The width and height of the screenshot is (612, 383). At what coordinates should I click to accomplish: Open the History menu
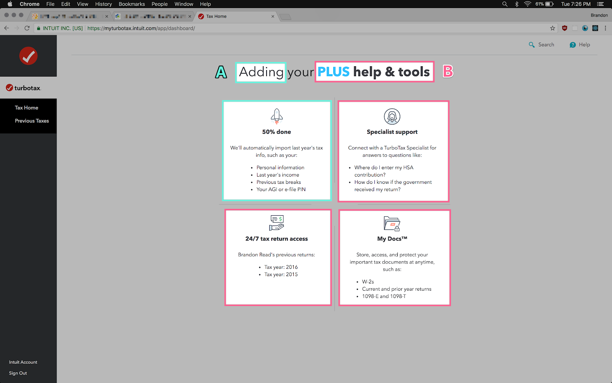click(103, 4)
